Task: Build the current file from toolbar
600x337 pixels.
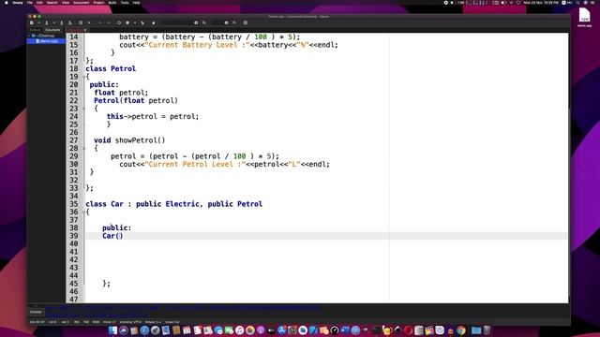Action: point(127,22)
